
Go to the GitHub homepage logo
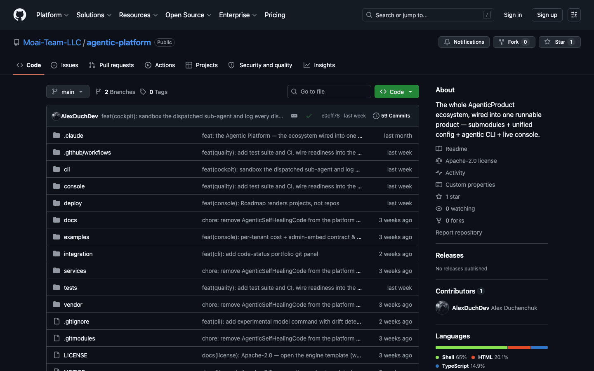click(x=20, y=15)
